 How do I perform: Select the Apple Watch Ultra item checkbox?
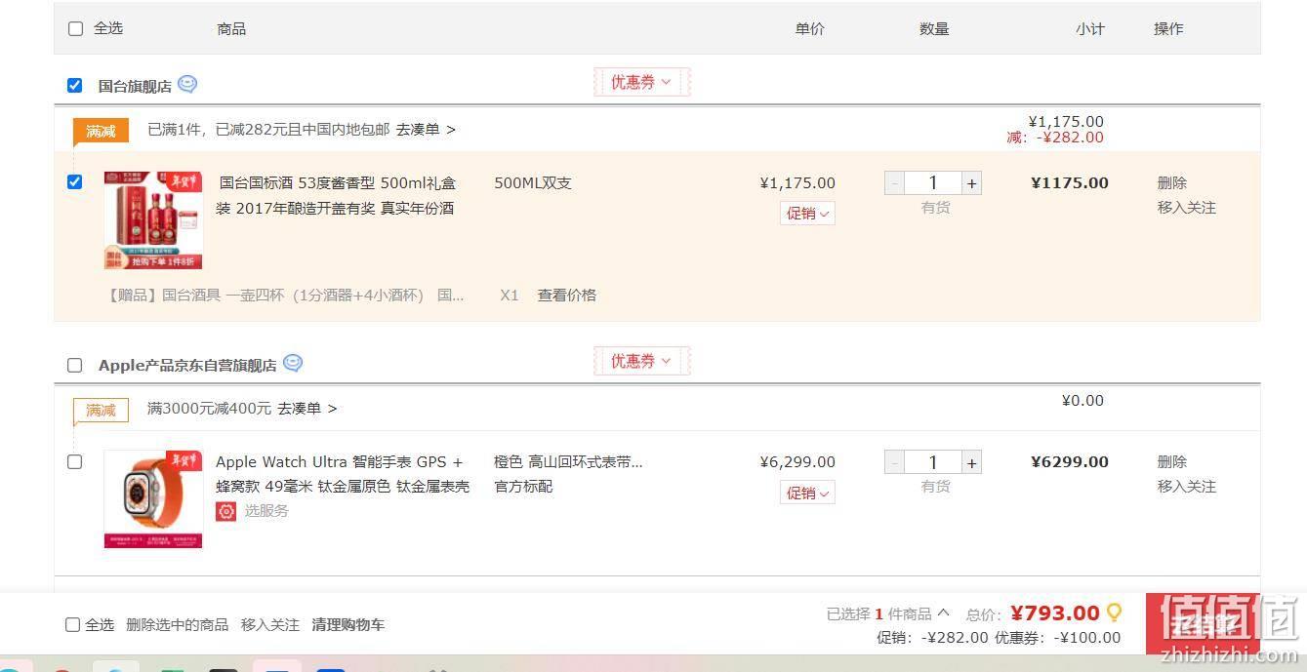(x=74, y=461)
